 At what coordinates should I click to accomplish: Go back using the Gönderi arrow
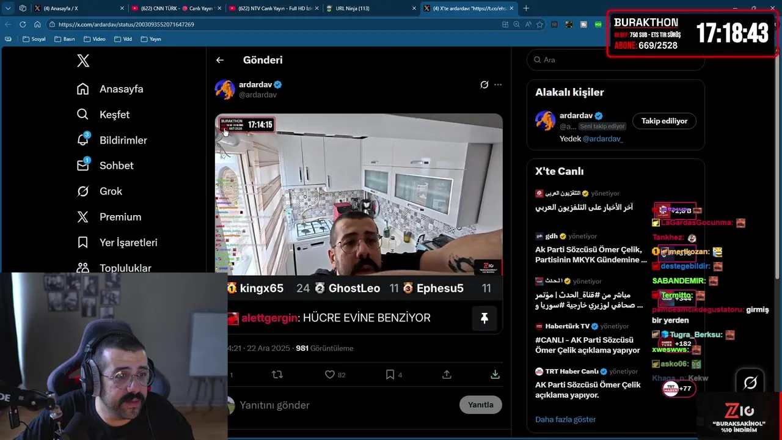[x=220, y=60]
